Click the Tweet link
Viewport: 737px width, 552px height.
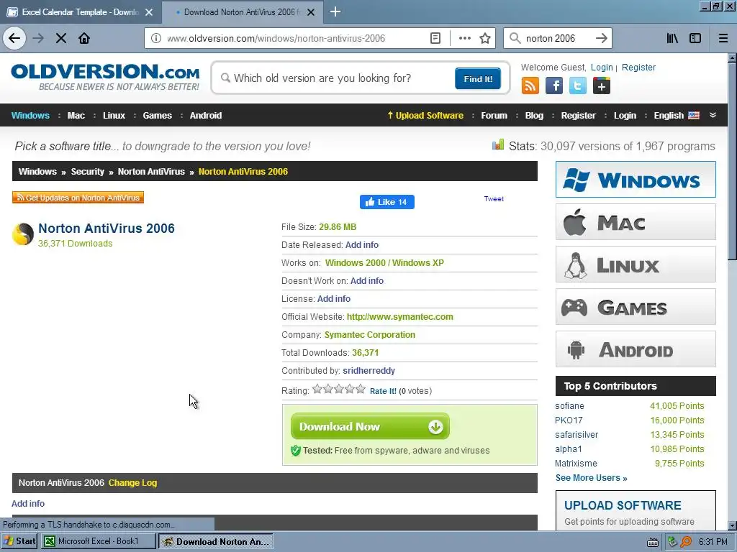pyautogui.click(x=494, y=198)
